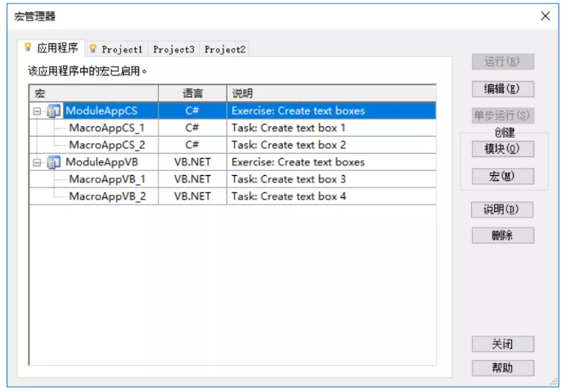The width and height of the screenshot is (566, 392).
Task: Click the ModuleAppVB module icon
Action: click(x=54, y=162)
